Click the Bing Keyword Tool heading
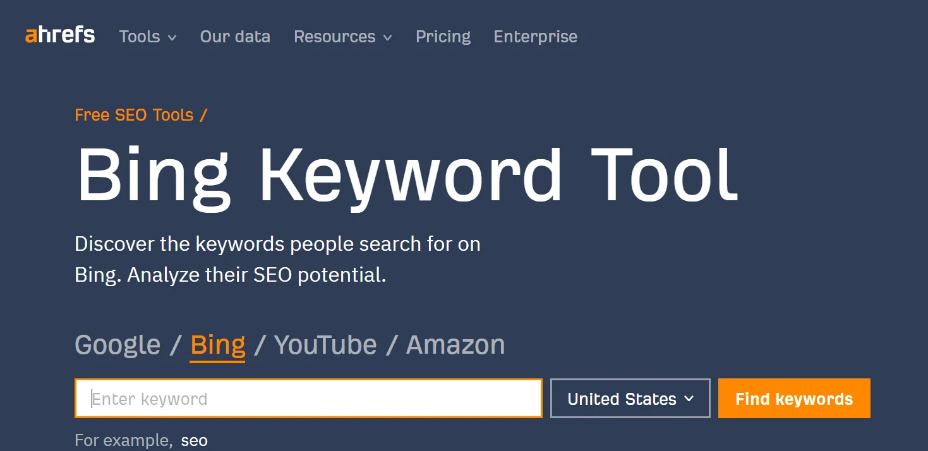This screenshot has width=928, height=451. [x=407, y=176]
